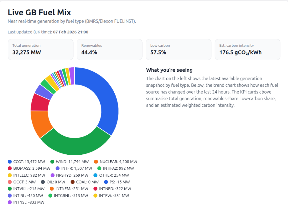Select the red BIOMASS donut slice
The image size is (301, 212).
tap(39, 103)
